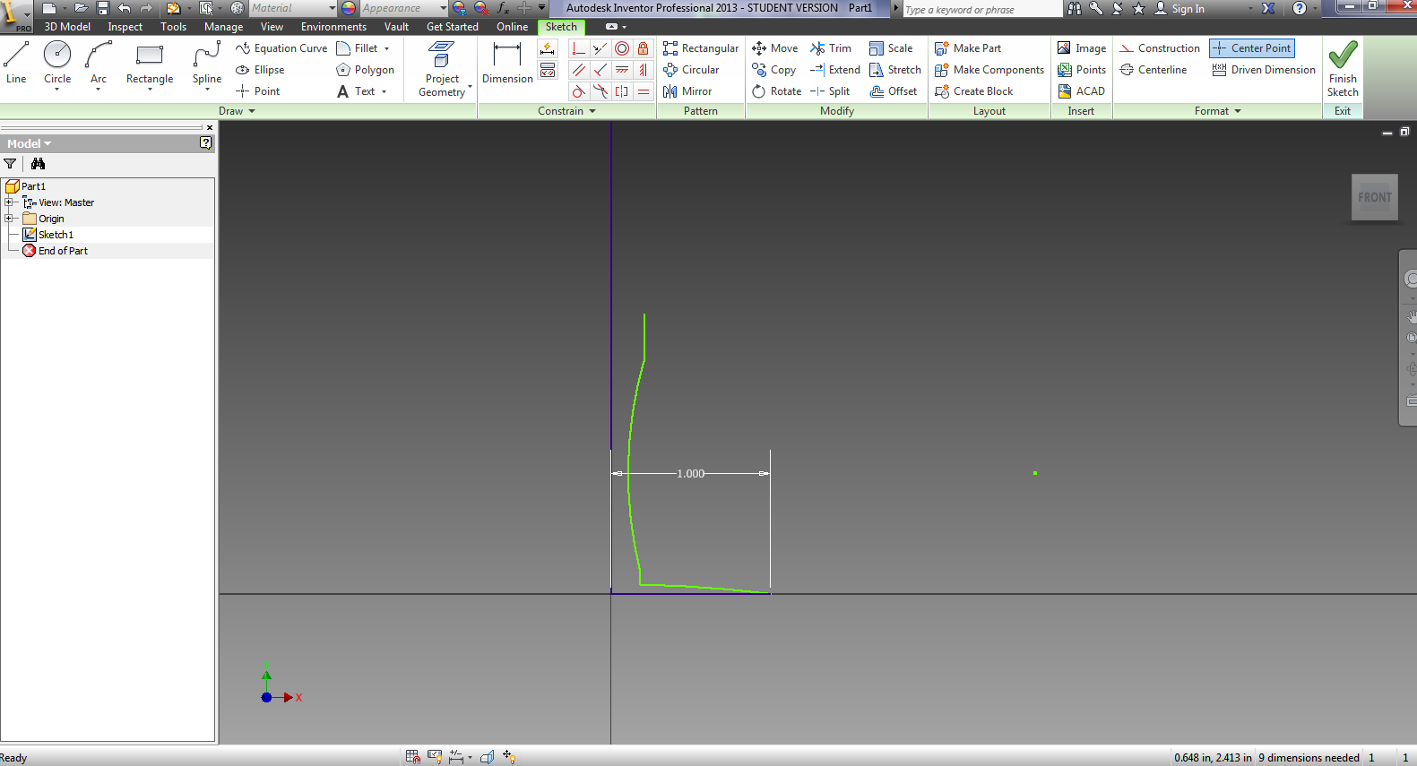The width and height of the screenshot is (1417, 766).
Task: Apply the Coincident constraint
Action: tap(579, 48)
